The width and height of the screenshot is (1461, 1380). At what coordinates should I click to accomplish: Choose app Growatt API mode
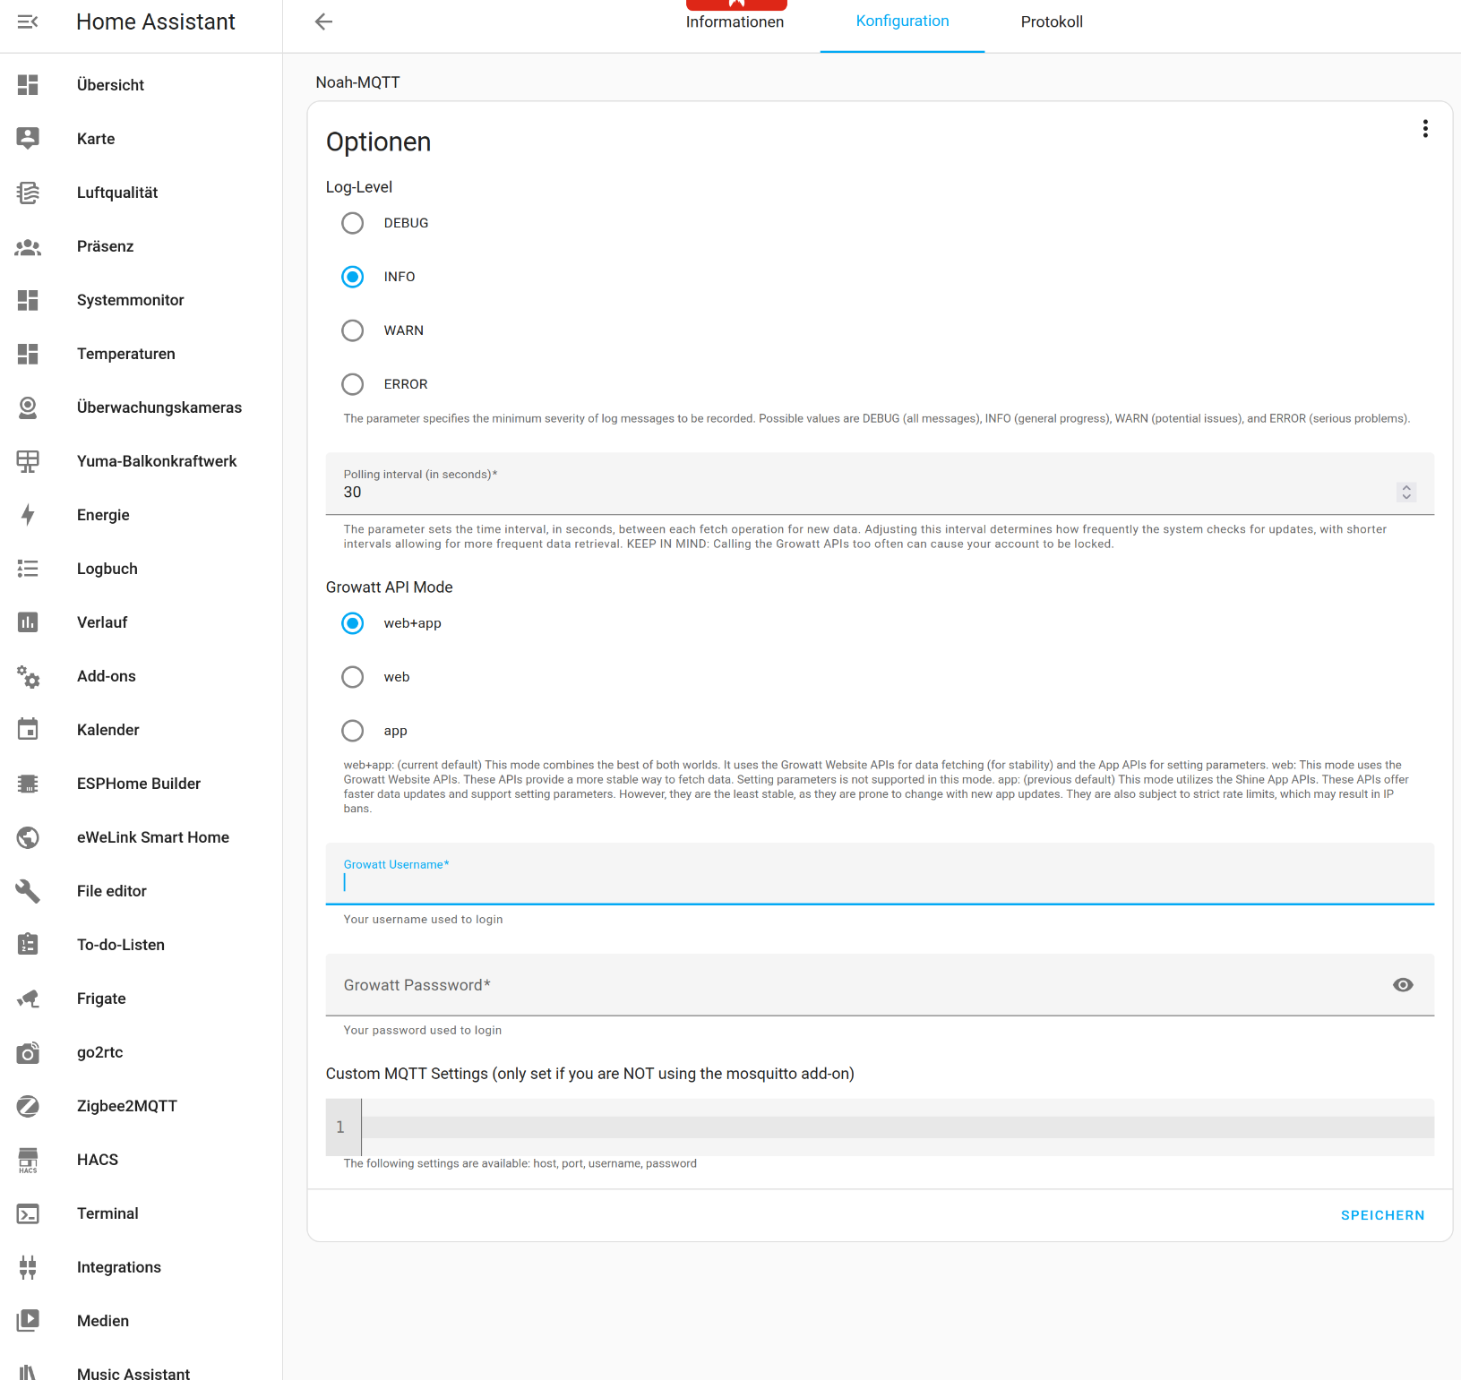[x=353, y=731]
